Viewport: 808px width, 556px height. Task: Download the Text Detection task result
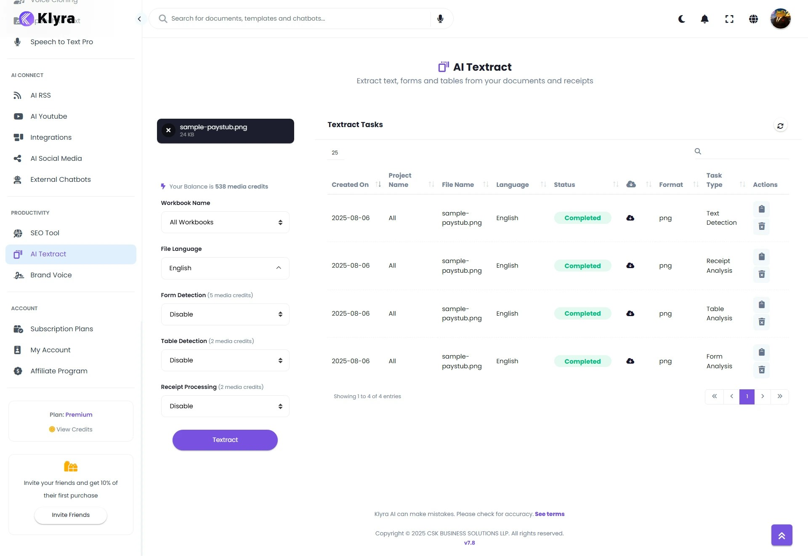[630, 218]
